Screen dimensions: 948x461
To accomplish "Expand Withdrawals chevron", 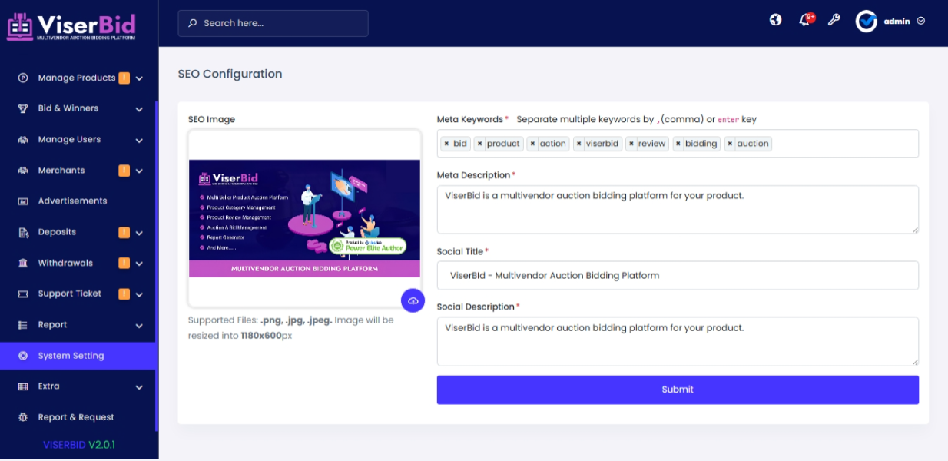I will (139, 264).
